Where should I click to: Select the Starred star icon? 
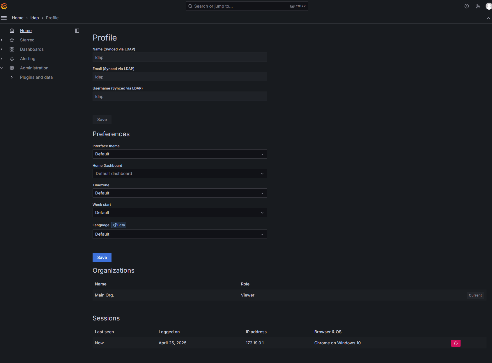click(12, 40)
